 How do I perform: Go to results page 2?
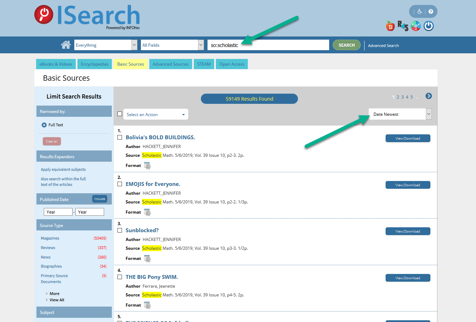398,97
